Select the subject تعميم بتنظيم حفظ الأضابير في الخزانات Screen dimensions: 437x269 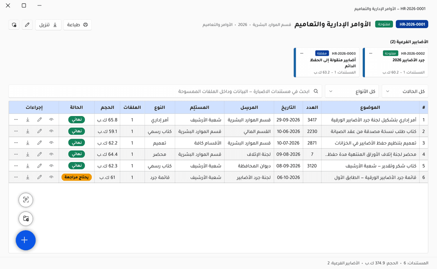point(375,143)
